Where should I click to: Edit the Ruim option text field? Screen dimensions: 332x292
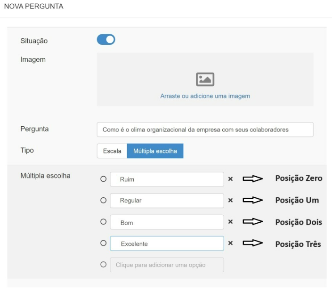coord(167,179)
